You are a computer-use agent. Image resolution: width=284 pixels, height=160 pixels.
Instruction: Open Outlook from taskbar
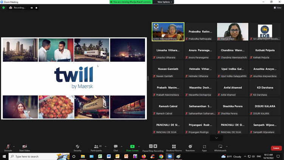click(x=117, y=156)
